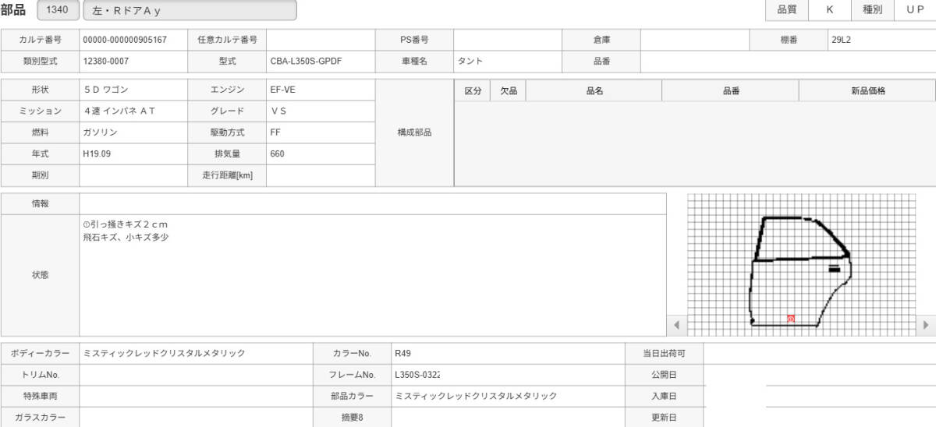Click the 品名 column header
Image resolution: width=936 pixels, height=427 pixels.
(594, 90)
